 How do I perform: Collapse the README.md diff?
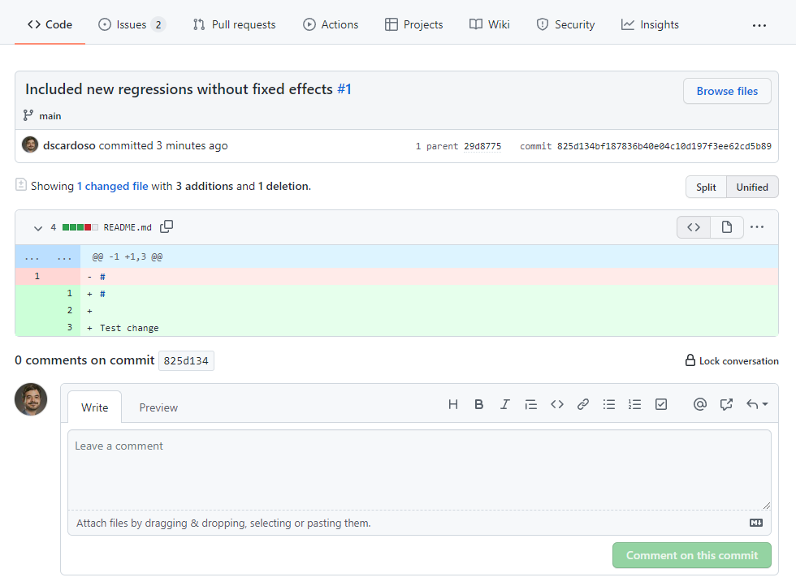click(x=37, y=228)
